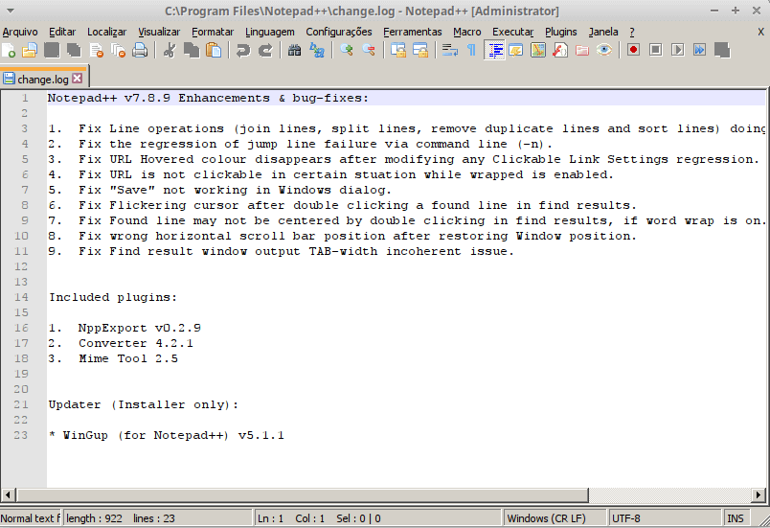Image resolution: width=770 pixels, height=528 pixels.
Task: Toggle the indent guide toolbar icon
Action: coord(494,50)
